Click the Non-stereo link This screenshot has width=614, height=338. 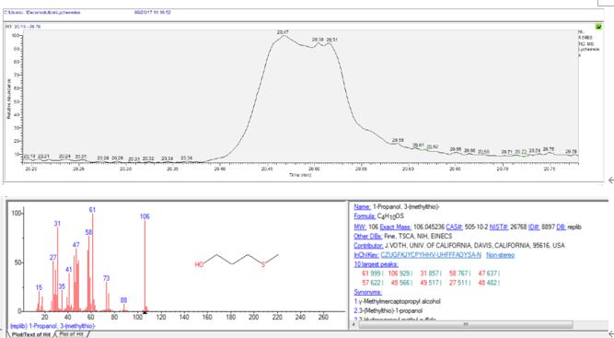point(500,255)
